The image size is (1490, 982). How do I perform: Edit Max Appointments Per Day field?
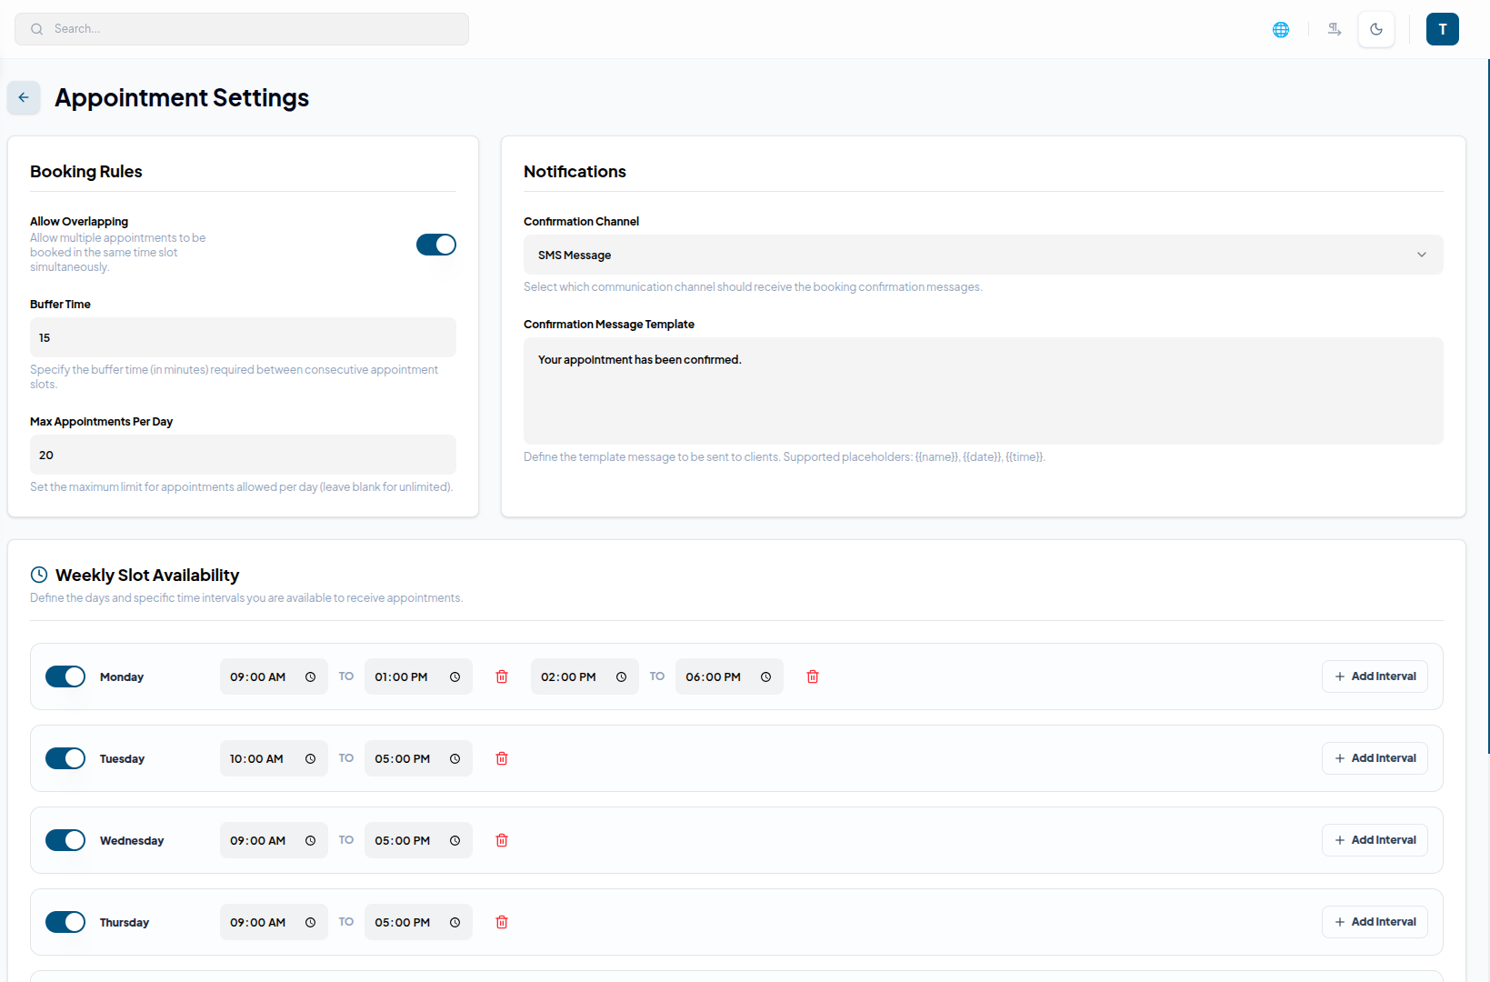(243, 455)
